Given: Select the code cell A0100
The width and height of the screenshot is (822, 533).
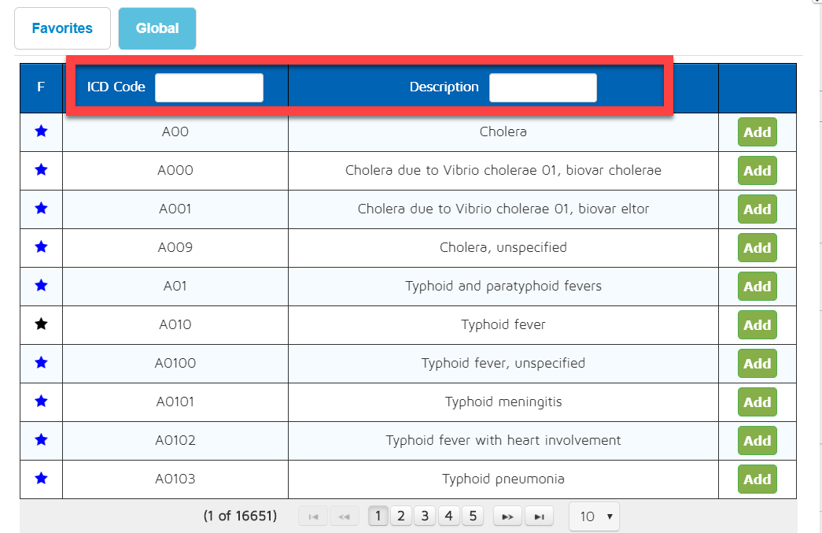Looking at the screenshot, I should [x=175, y=363].
